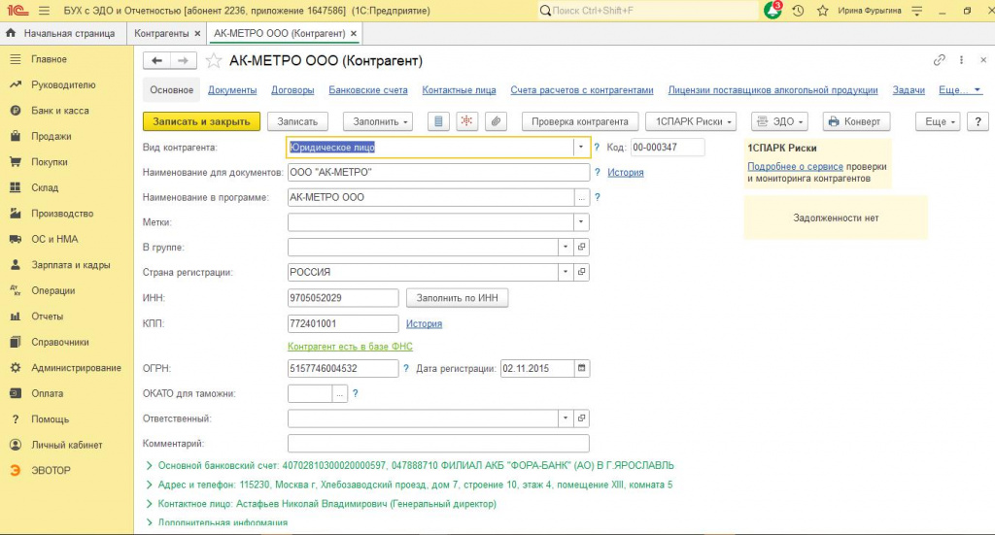Open Покупки section

click(49, 162)
